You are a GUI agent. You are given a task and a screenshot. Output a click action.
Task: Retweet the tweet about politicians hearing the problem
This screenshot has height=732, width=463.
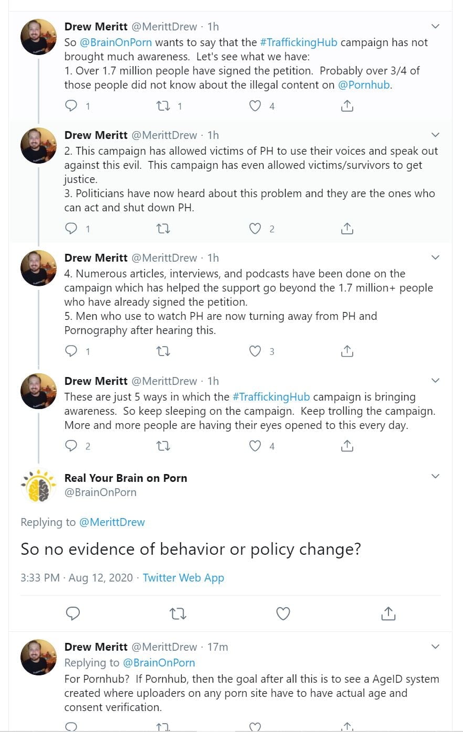[x=163, y=229]
